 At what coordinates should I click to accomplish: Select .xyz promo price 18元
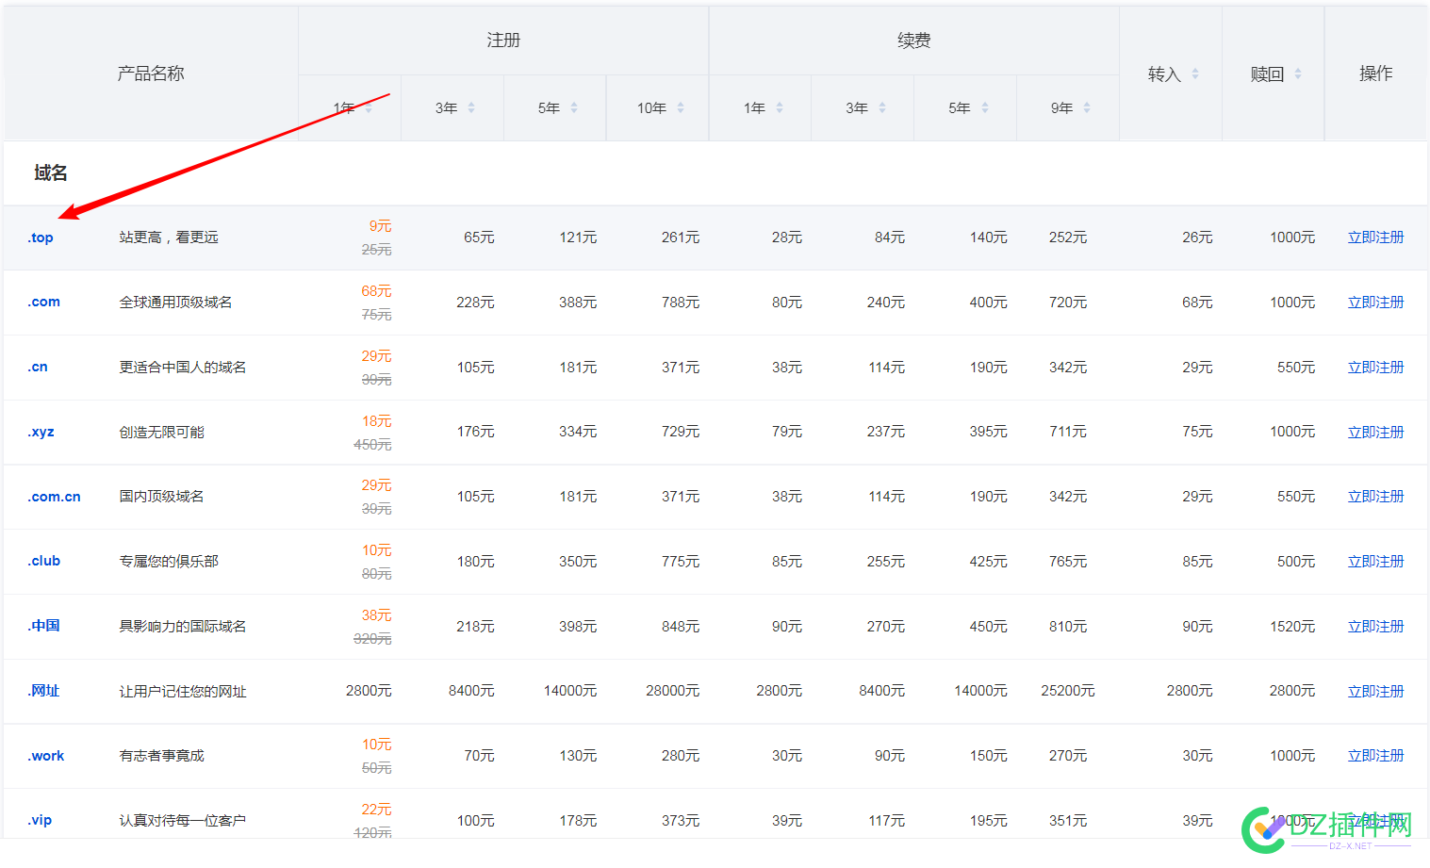(x=376, y=421)
